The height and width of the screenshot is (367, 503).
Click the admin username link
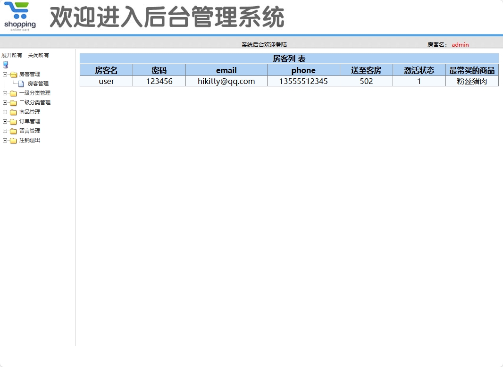coord(460,44)
